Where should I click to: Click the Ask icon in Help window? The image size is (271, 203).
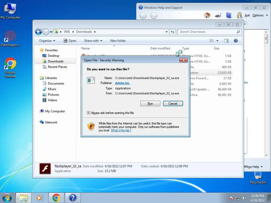pos(240,16)
